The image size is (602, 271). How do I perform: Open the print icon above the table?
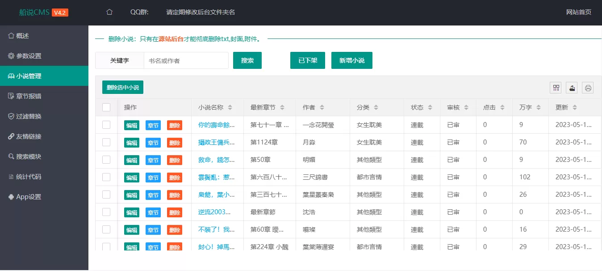tap(588, 88)
